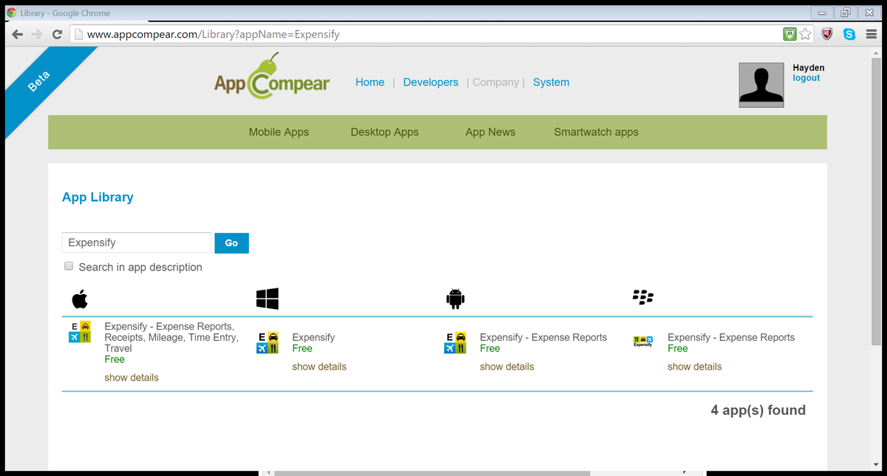This screenshot has width=887, height=476.
Task: Open Expensify app icon under Android column
Action: click(x=455, y=343)
